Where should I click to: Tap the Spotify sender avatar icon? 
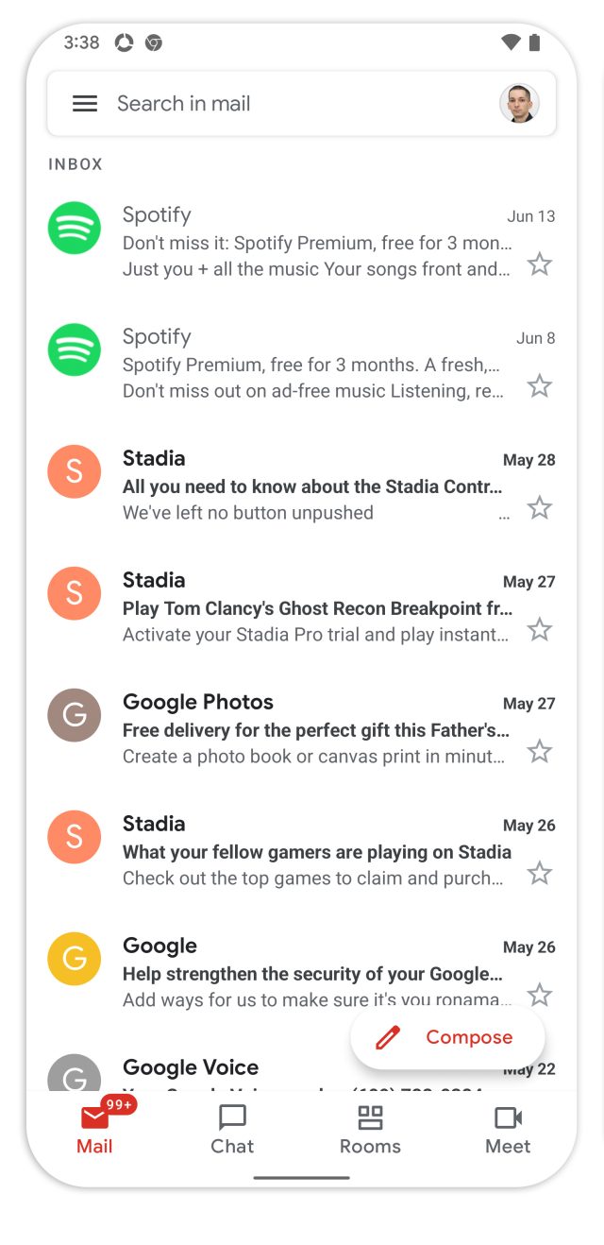74,228
